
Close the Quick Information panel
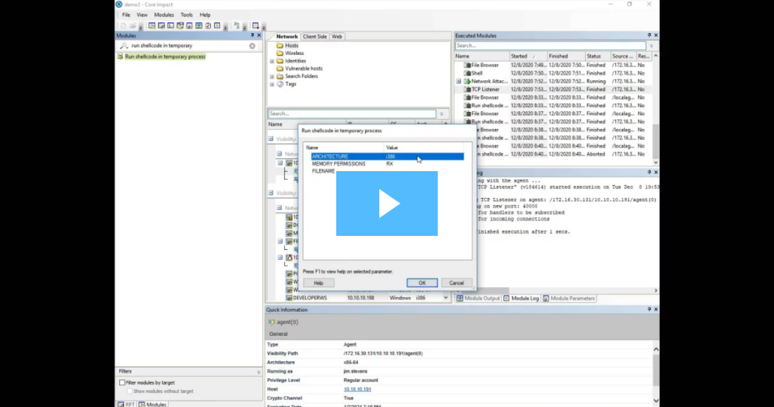tap(656, 309)
